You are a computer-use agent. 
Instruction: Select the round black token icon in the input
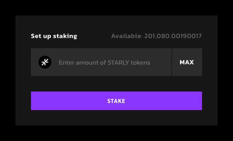(x=45, y=62)
